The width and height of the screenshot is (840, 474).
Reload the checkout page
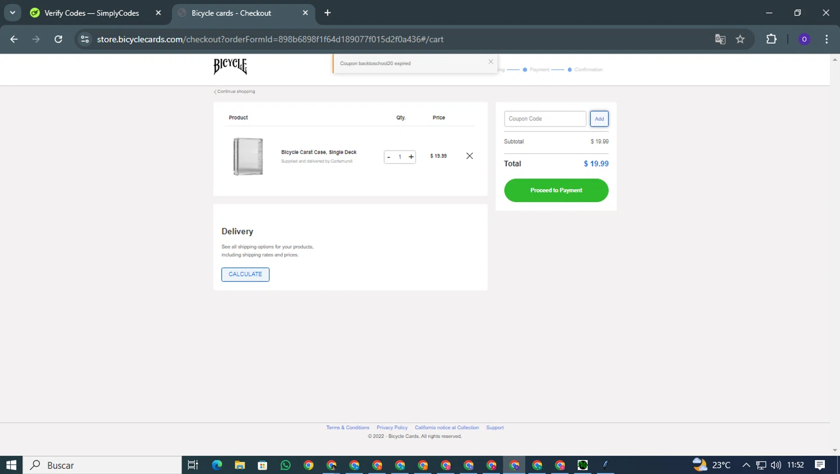coord(58,39)
